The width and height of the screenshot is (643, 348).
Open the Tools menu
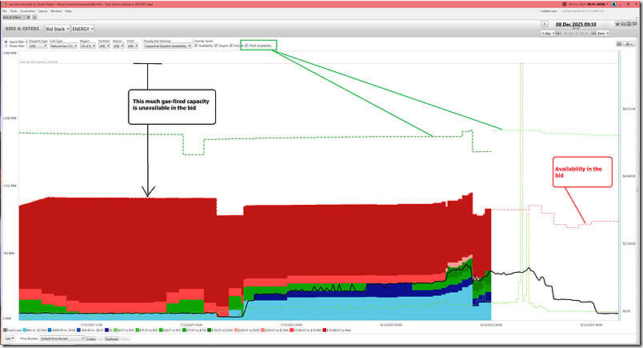point(14,11)
